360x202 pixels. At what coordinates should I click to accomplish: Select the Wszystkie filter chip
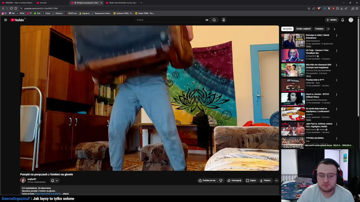pos(287,29)
